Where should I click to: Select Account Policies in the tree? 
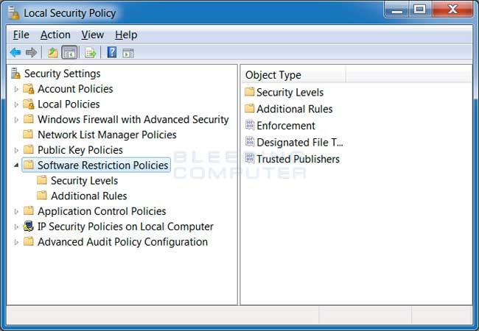[75, 89]
